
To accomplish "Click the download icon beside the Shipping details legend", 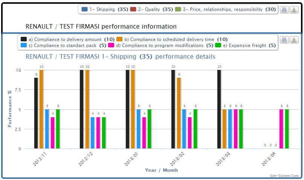I will coord(294,40).
